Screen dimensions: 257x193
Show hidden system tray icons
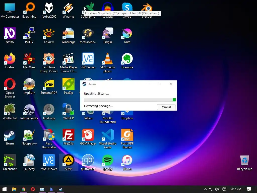[x=205, y=189]
